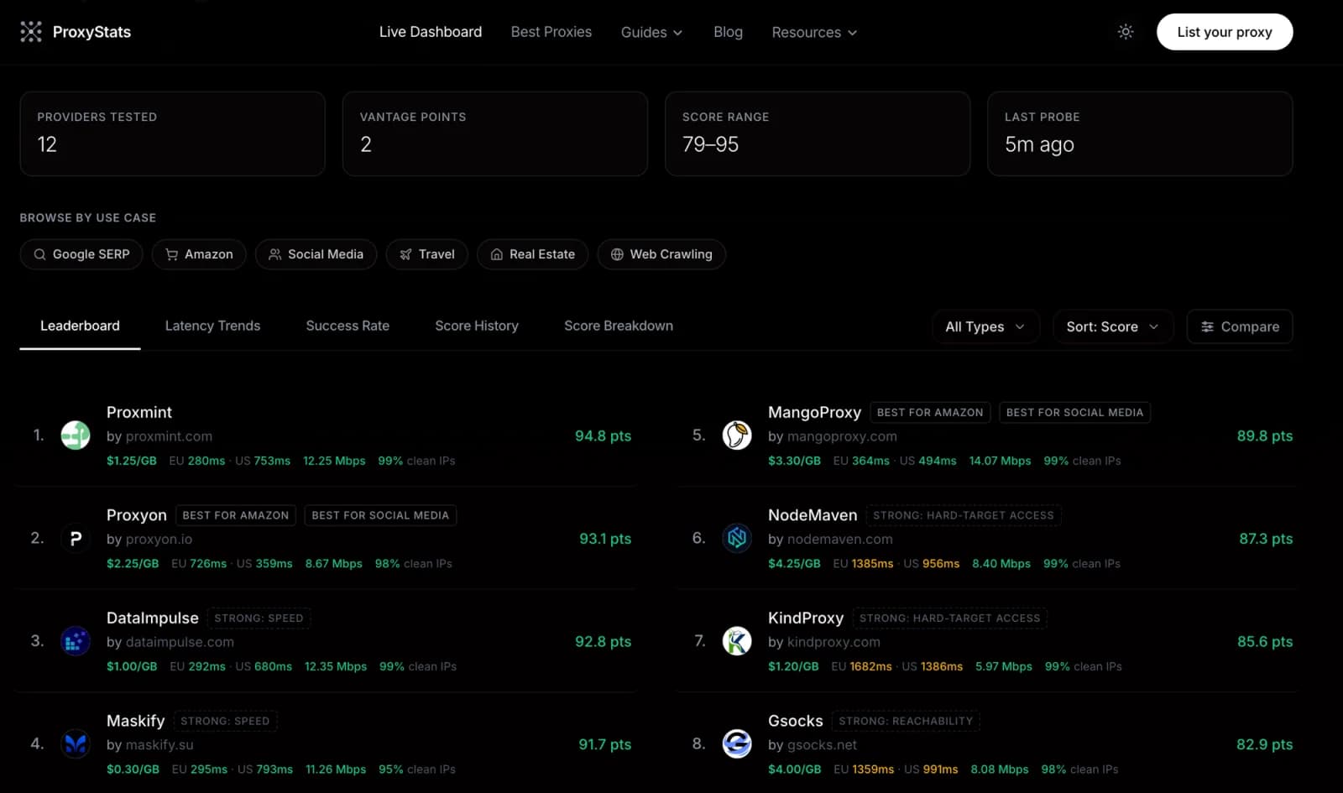Switch to the Score History tab

tap(477, 326)
